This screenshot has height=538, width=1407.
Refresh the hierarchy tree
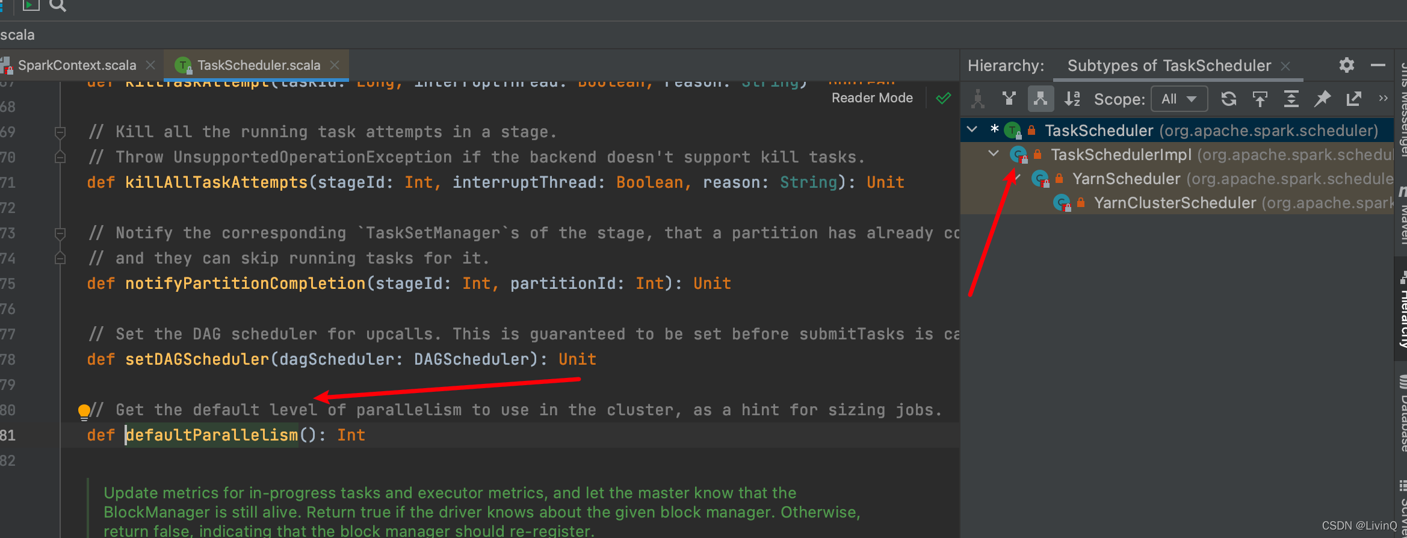pos(1228,99)
